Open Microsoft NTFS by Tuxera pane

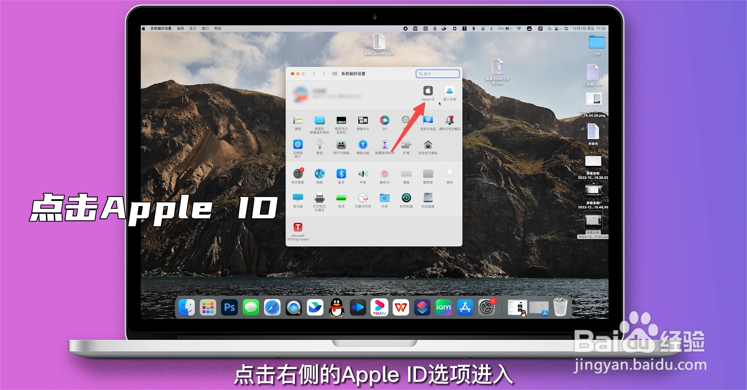coord(298,227)
